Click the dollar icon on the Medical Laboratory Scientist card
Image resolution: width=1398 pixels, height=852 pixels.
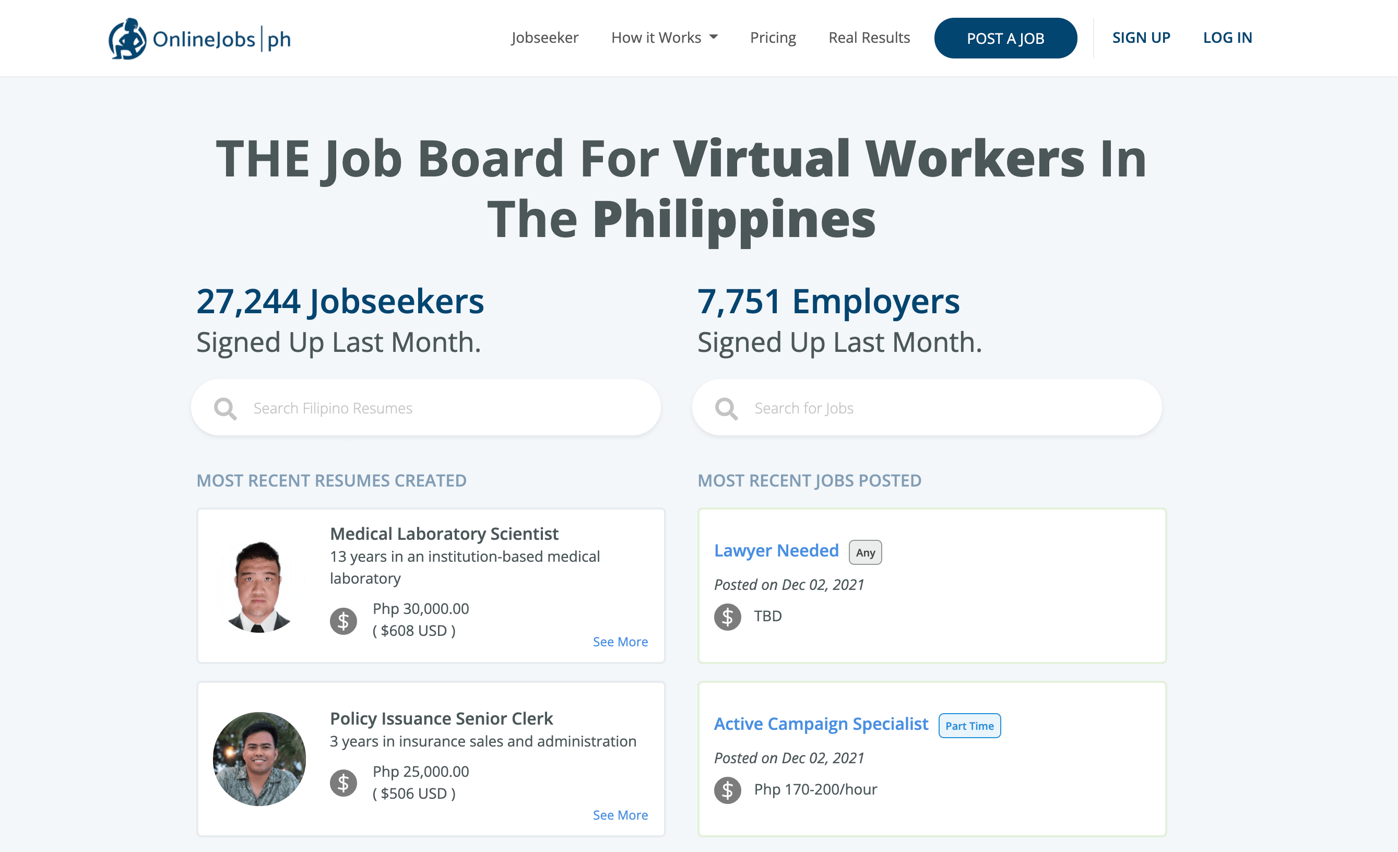pyautogui.click(x=343, y=621)
